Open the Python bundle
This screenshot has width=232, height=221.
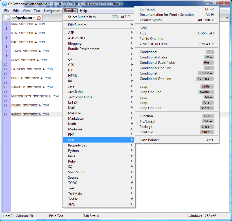tap(99, 151)
